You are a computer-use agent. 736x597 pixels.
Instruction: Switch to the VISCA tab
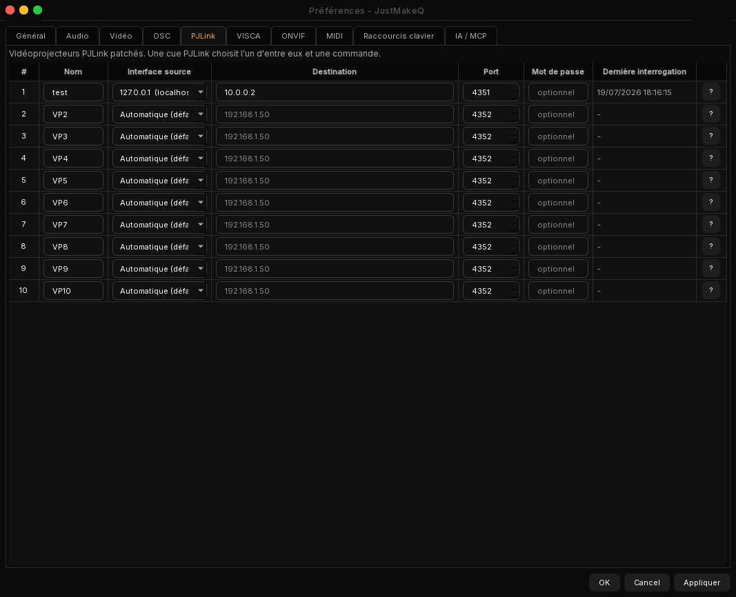pyautogui.click(x=248, y=36)
